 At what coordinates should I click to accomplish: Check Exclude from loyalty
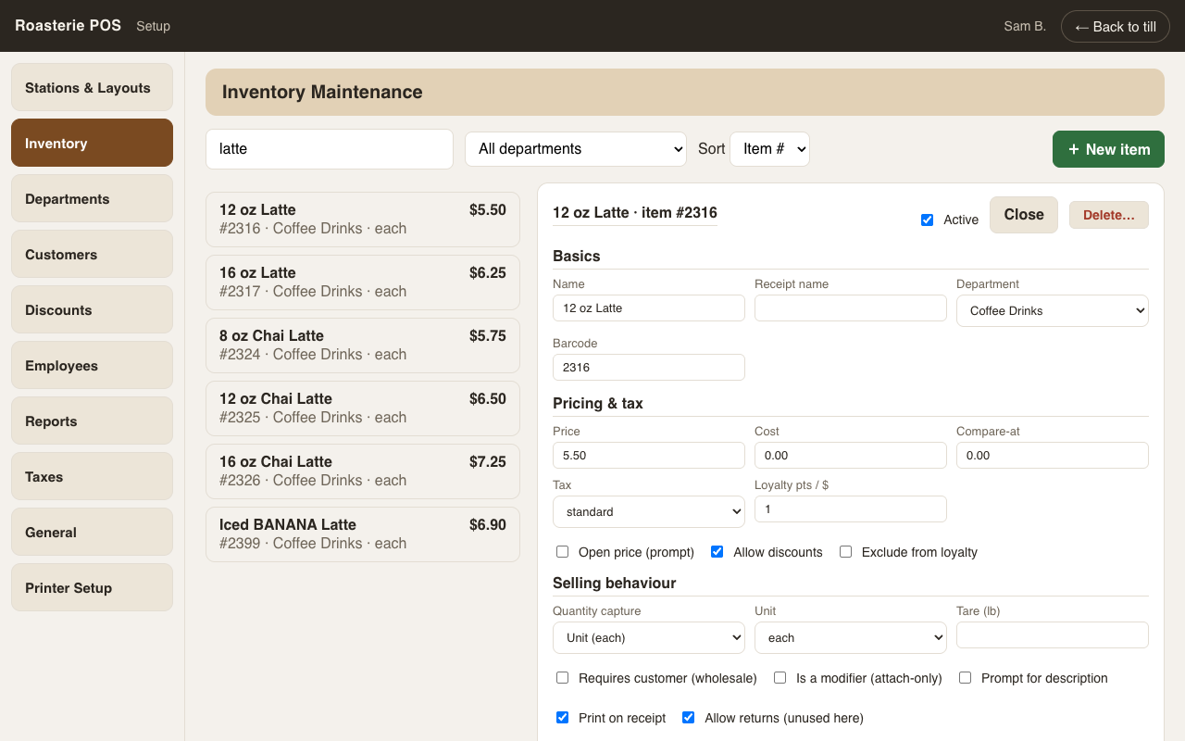click(x=845, y=552)
